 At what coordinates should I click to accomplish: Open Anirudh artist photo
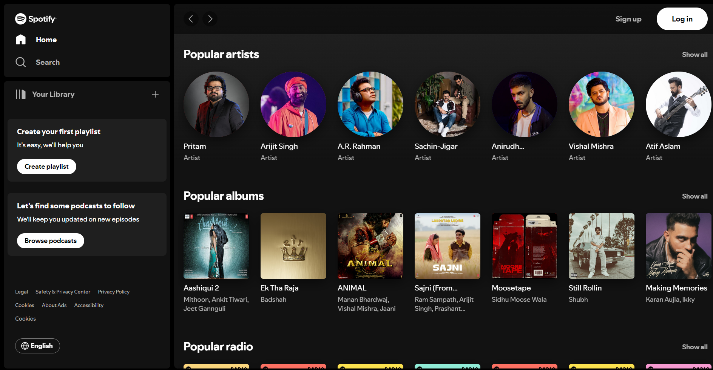click(x=525, y=104)
